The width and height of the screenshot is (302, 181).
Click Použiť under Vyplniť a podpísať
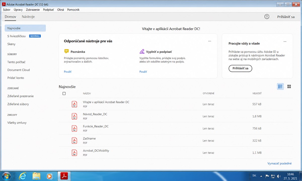[143, 72]
